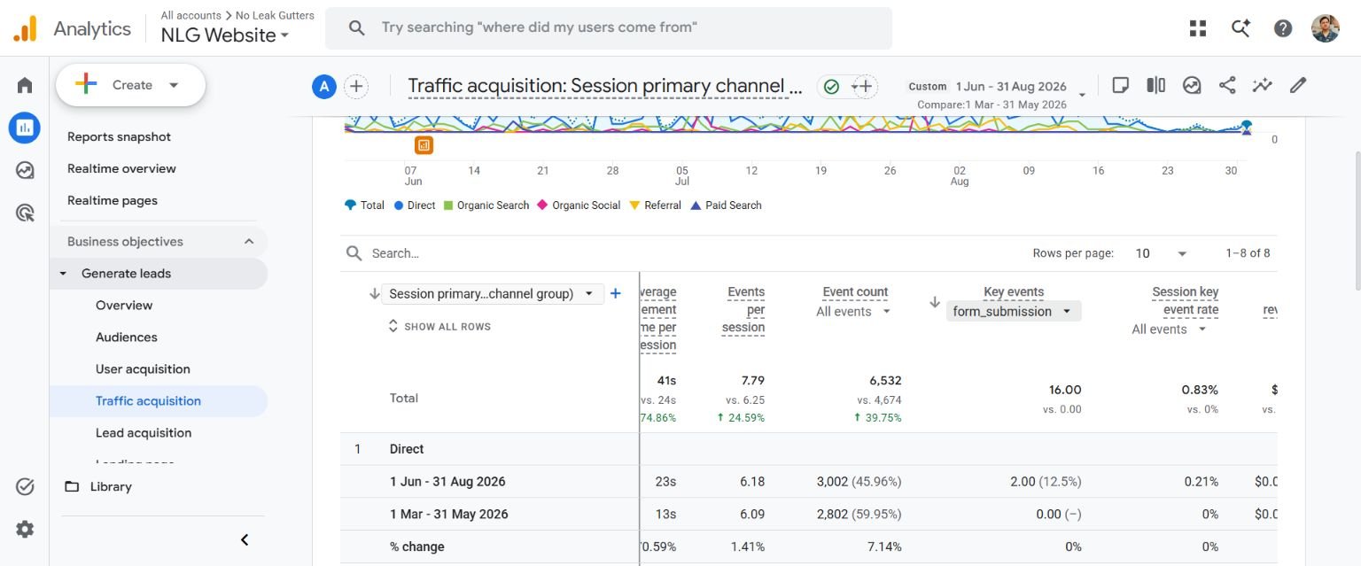
Task: Click the Direct row in the table
Action: pos(808,449)
